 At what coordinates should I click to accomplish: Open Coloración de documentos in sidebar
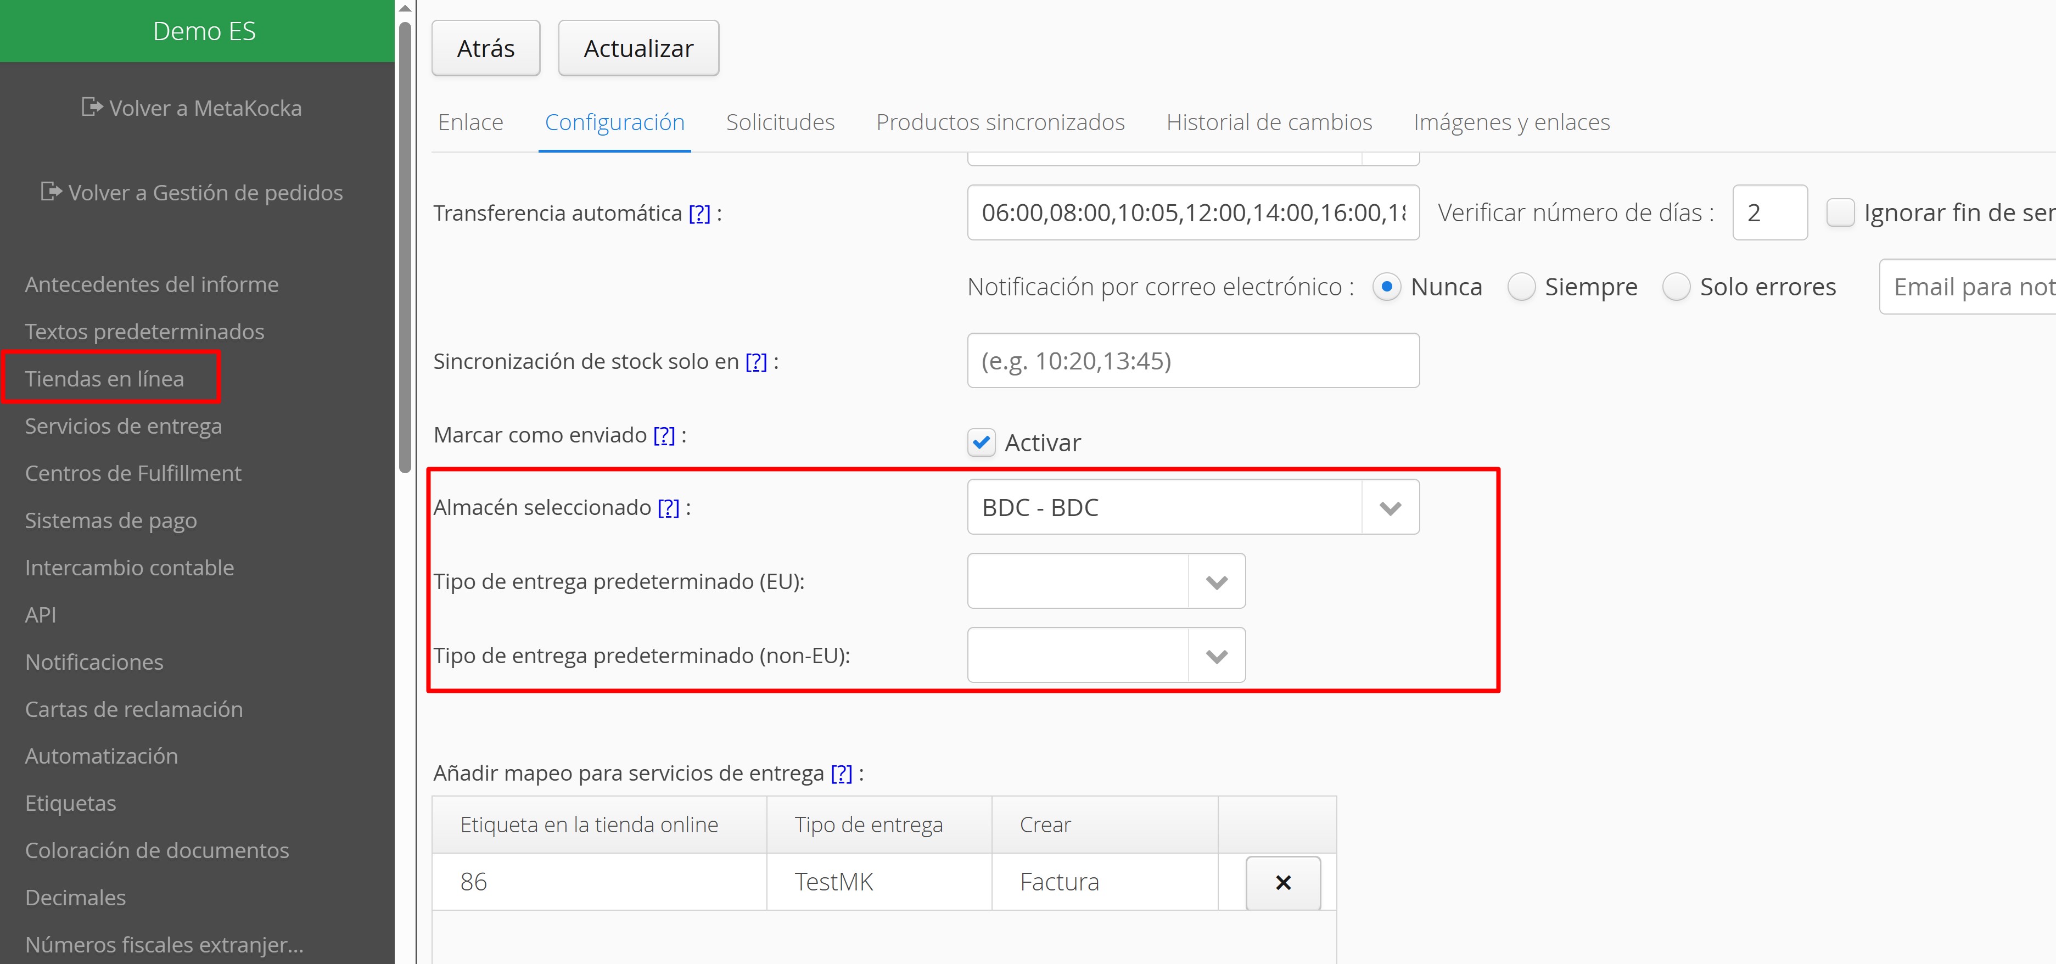click(157, 850)
